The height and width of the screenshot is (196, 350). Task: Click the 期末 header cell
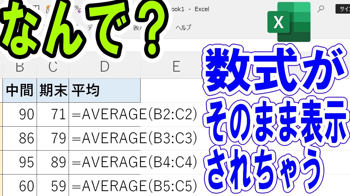(53, 91)
